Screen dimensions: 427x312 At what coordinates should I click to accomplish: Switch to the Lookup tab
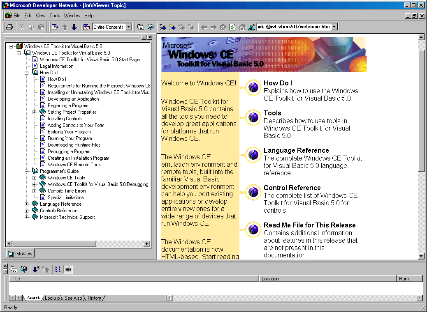coord(52,298)
